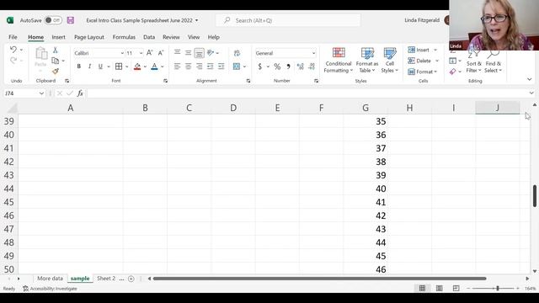Viewport: 539px width, 303px height.
Task: Align text left icon
Action: [177, 66]
